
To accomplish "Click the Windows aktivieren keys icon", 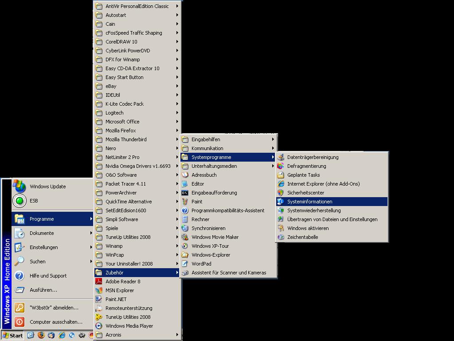I will [x=281, y=228].
